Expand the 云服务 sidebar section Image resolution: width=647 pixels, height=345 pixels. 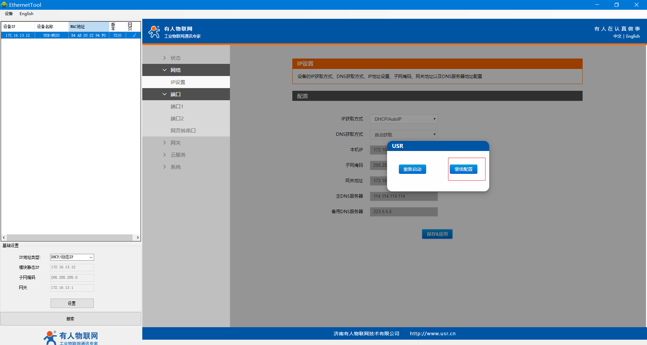click(x=165, y=155)
